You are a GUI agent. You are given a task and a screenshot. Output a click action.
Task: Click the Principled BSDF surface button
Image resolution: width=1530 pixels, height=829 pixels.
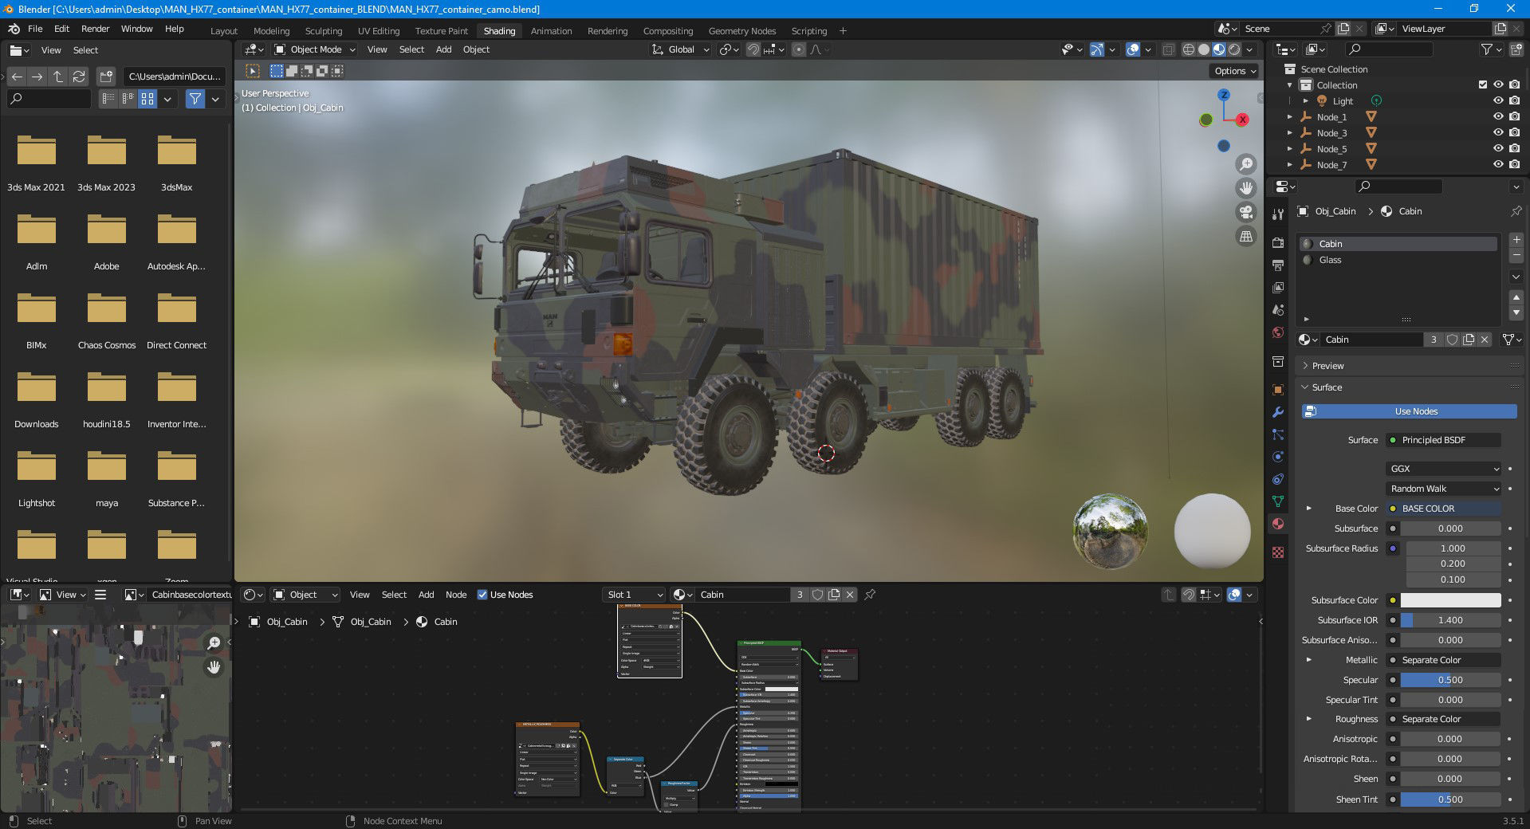[1444, 440]
